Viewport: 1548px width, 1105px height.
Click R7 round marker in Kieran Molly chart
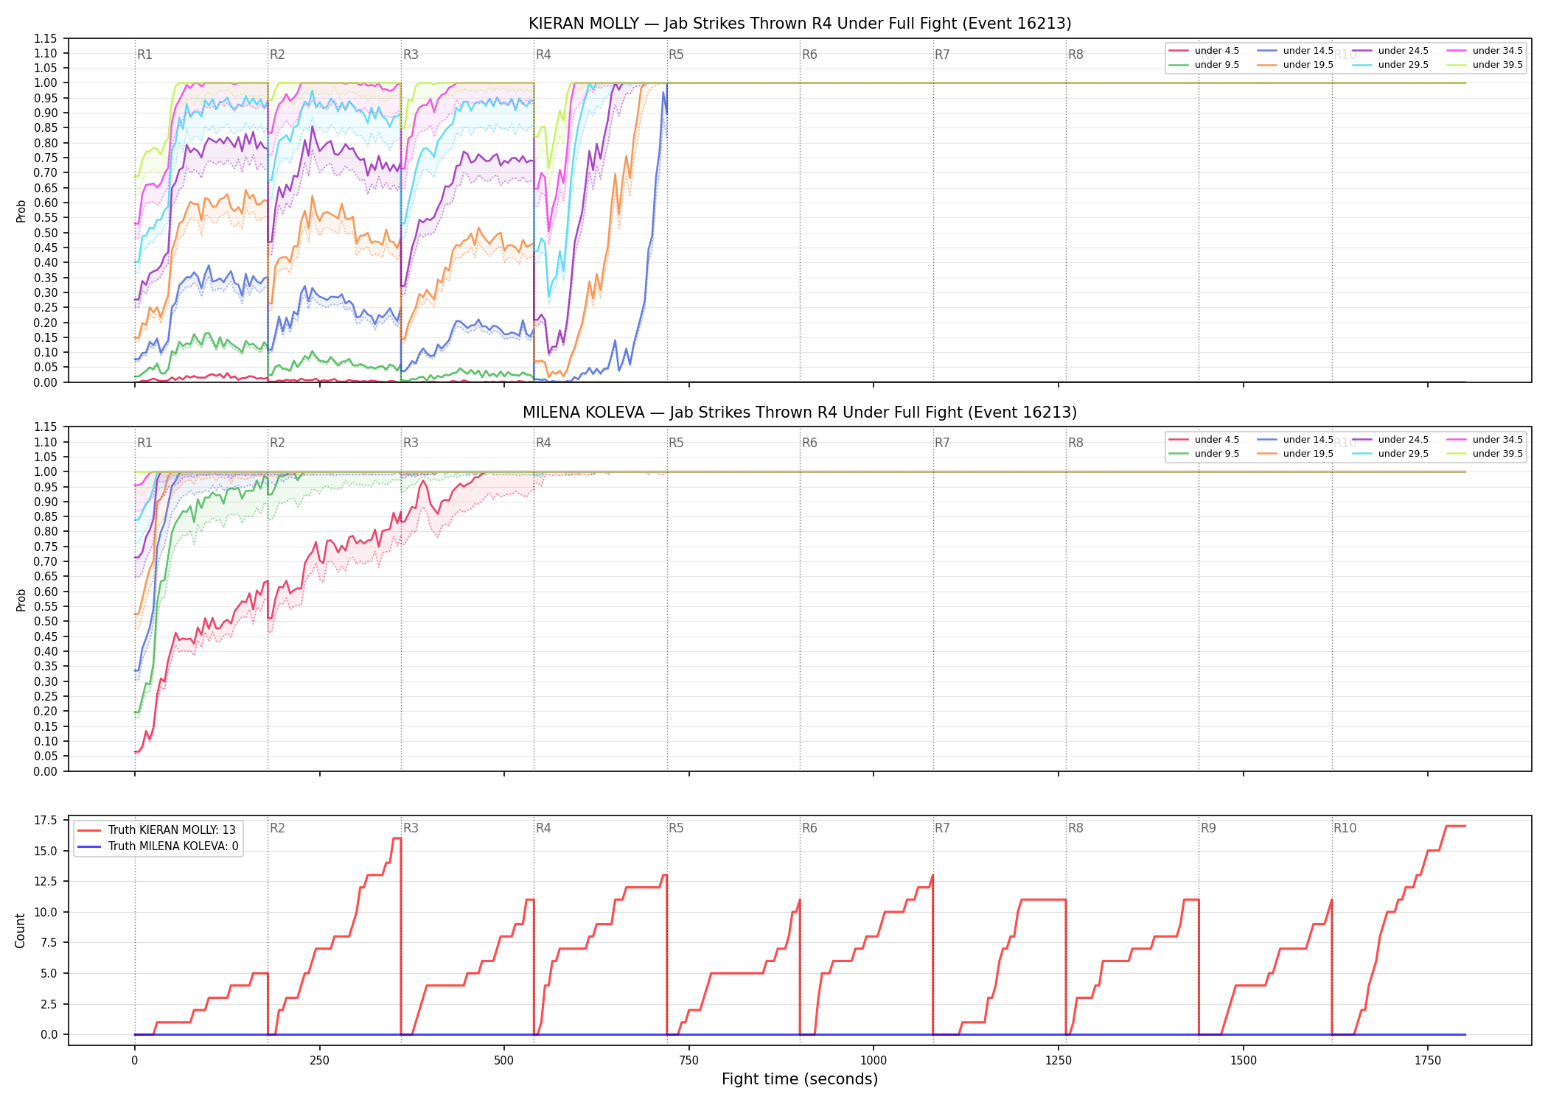click(942, 55)
